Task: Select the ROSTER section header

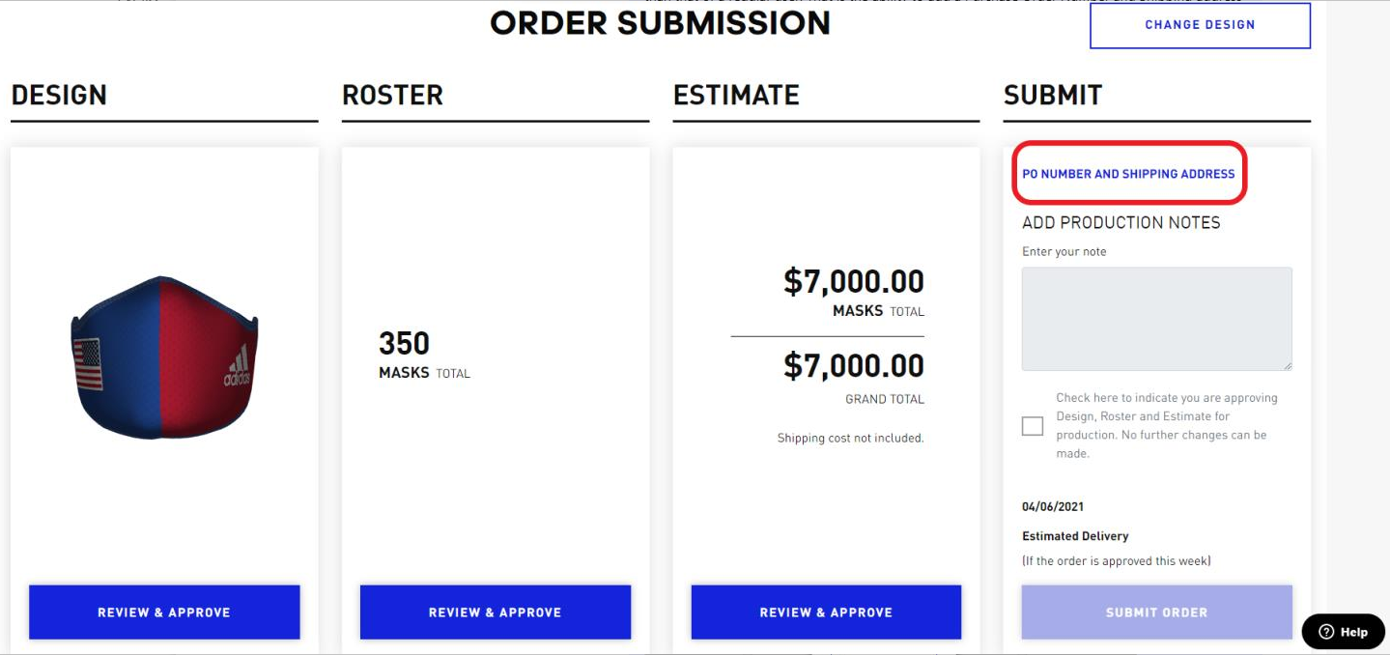Action: [x=392, y=95]
